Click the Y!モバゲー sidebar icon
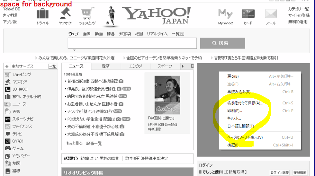This screenshot has height=176, width=315. coord(8,156)
